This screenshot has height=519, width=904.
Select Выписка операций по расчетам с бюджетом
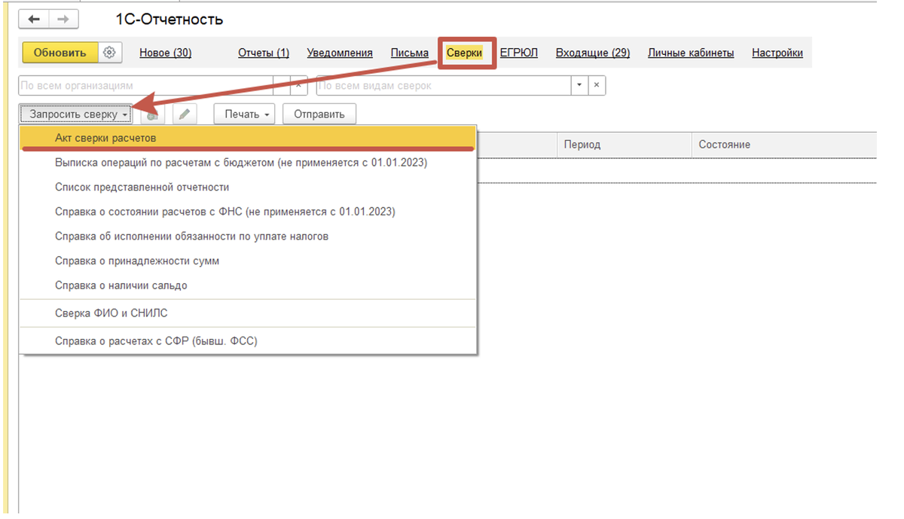[x=248, y=162]
